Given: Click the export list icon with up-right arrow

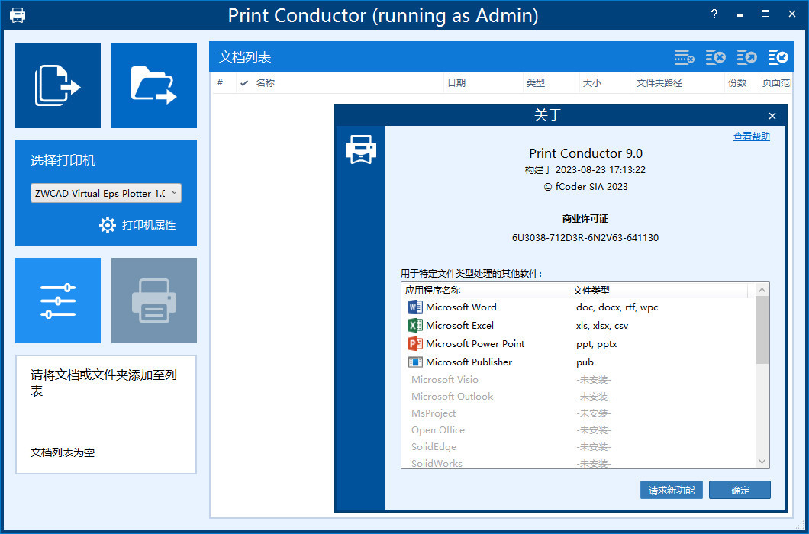Looking at the screenshot, I should [x=746, y=57].
